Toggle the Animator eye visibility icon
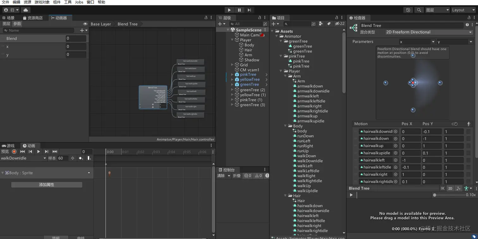The width and height of the screenshot is (478, 239). pyautogui.click(x=85, y=24)
